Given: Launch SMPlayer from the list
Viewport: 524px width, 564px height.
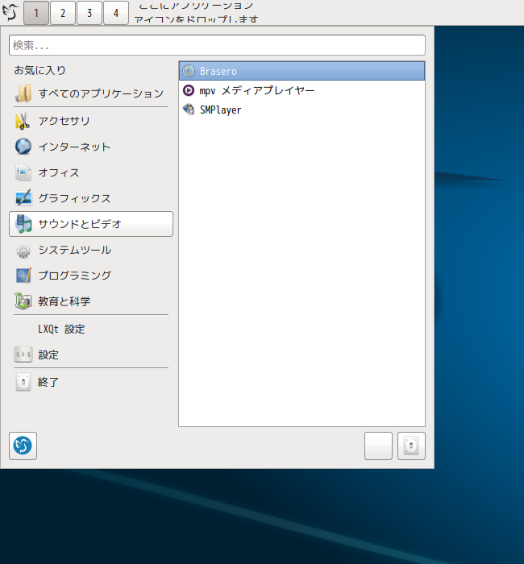Looking at the screenshot, I should [x=302, y=110].
